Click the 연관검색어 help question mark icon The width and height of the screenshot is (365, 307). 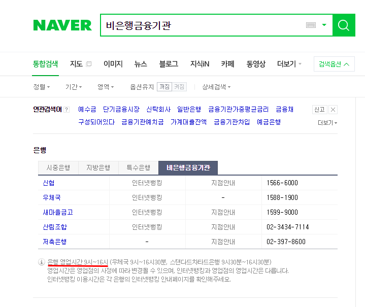coord(67,110)
